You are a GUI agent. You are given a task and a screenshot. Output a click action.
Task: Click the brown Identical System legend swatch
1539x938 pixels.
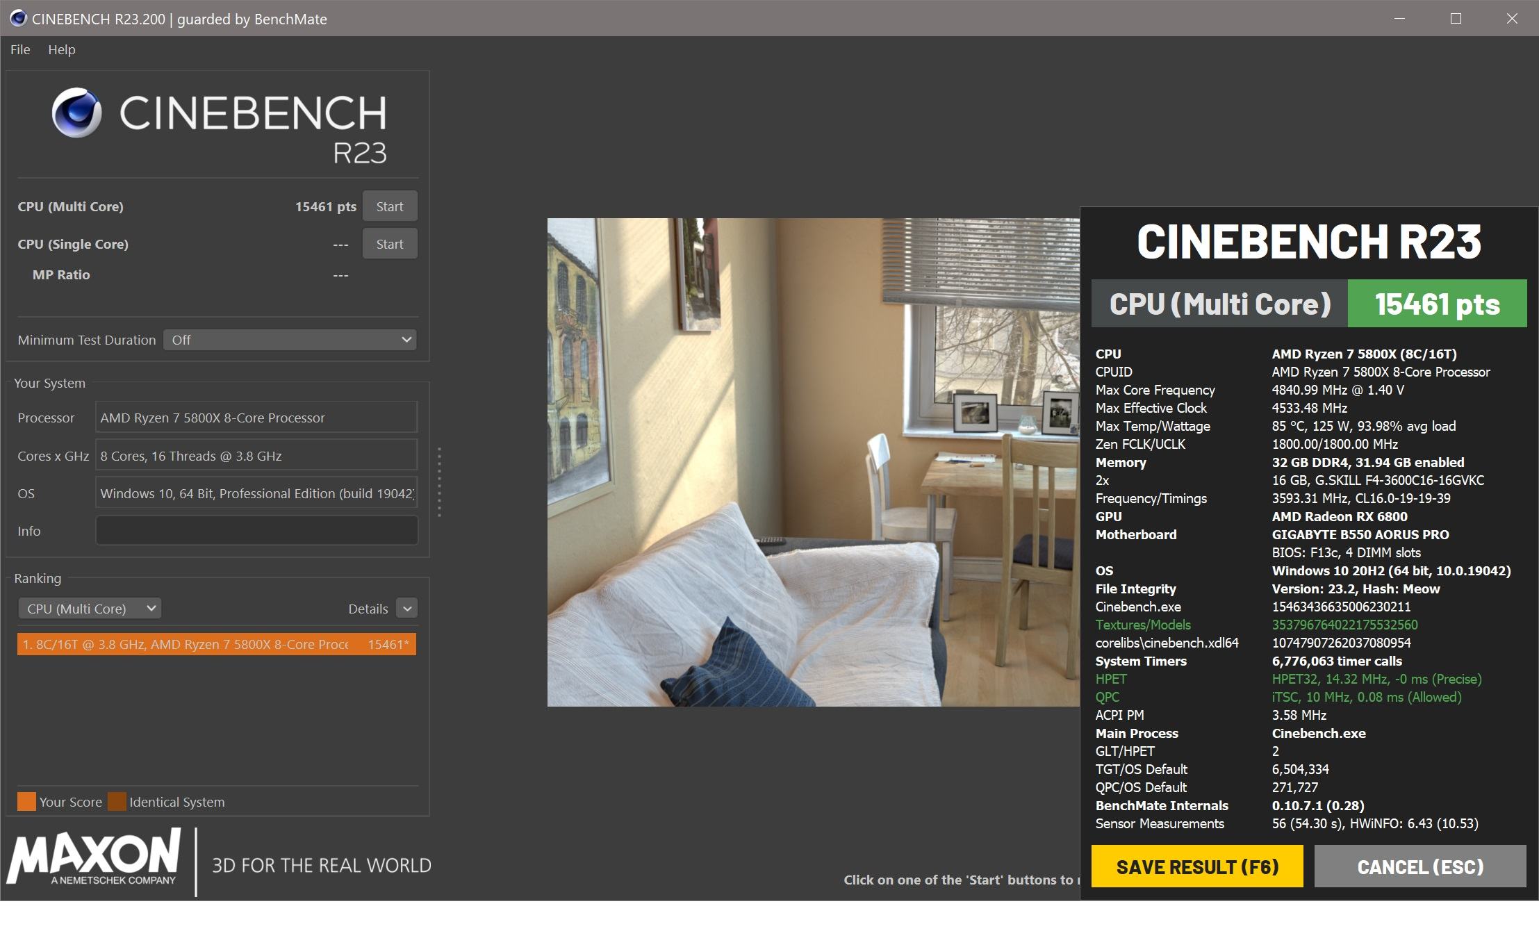click(x=117, y=801)
